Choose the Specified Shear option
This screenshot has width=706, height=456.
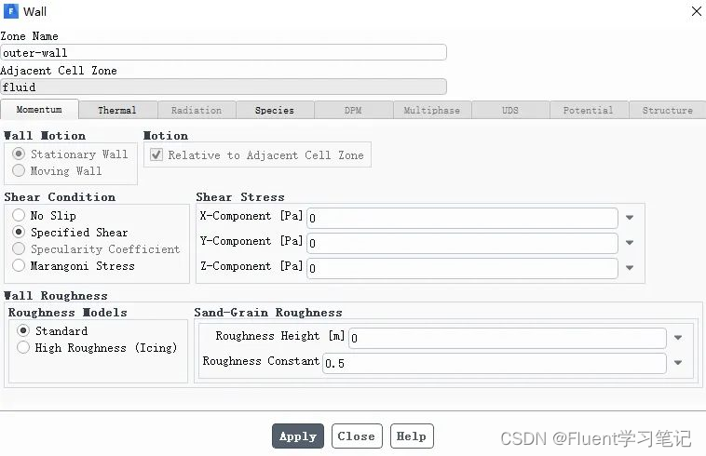click(x=19, y=233)
